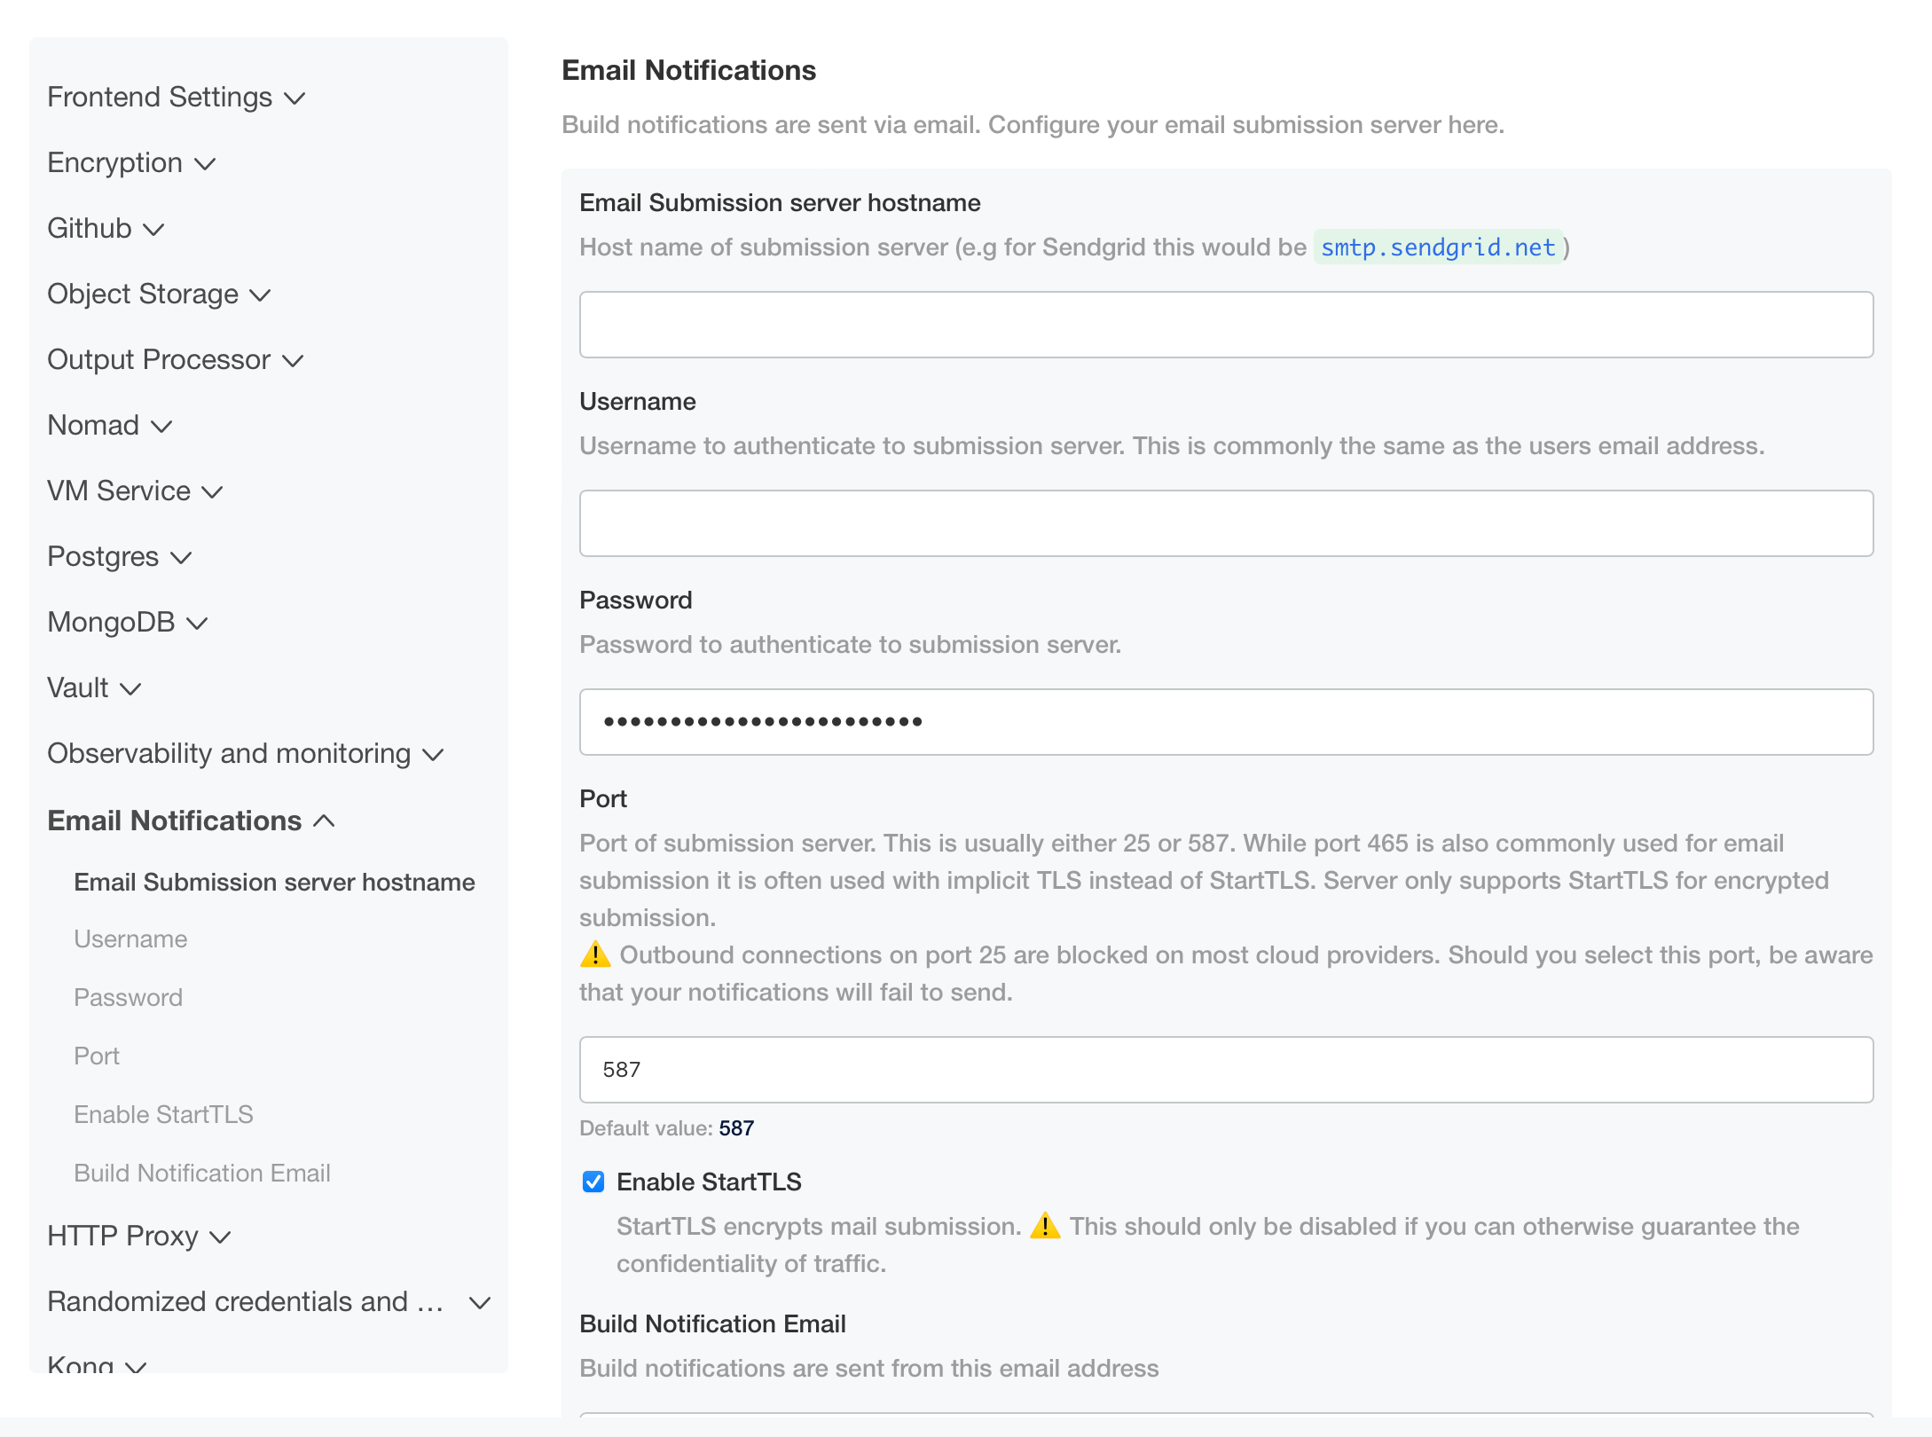The width and height of the screenshot is (1932, 1437).
Task: Click the default value 587 text
Action: pyautogui.click(x=736, y=1128)
